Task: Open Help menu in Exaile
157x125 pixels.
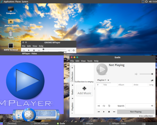Action: (x=96, y=61)
